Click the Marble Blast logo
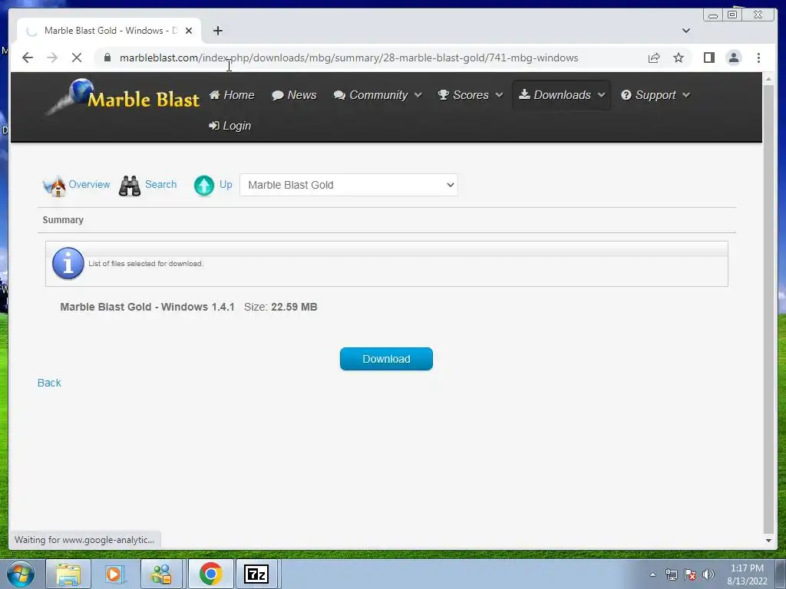 123,96
